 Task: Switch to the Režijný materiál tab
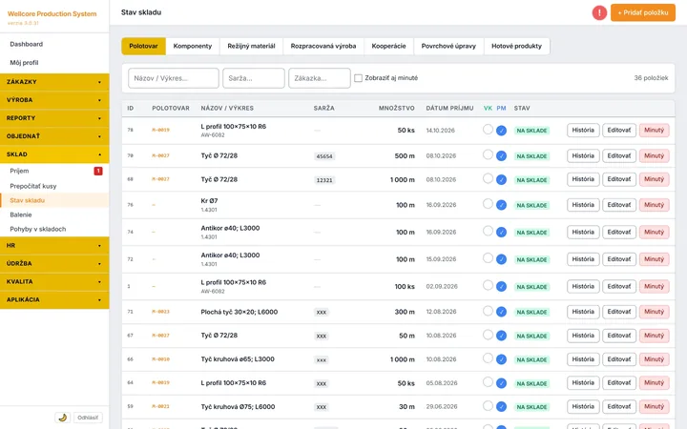coord(251,46)
